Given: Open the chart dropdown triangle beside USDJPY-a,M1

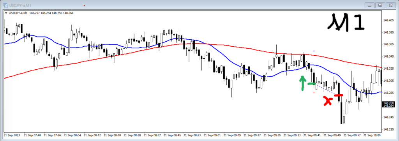Looking at the screenshot, I should [x=6, y=13].
